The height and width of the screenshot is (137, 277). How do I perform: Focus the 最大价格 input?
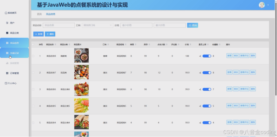170,25
